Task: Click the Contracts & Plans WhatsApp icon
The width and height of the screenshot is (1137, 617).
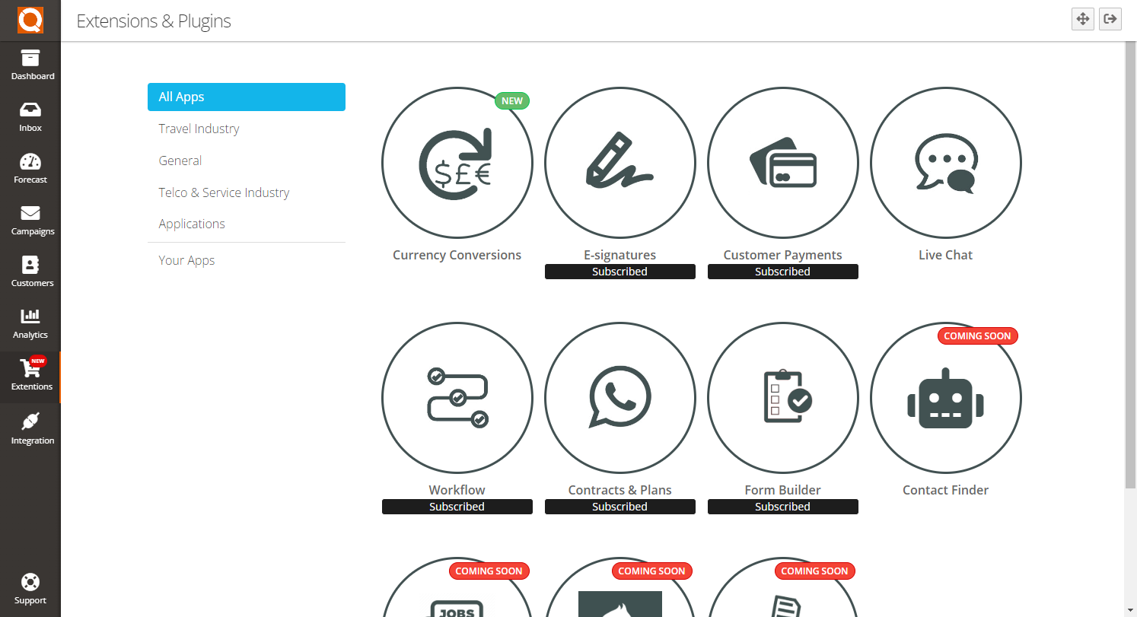Action: point(619,397)
